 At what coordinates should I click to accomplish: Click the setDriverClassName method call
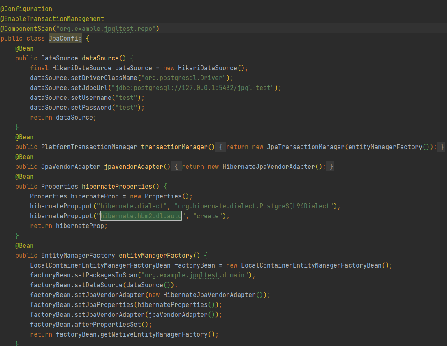(x=104, y=78)
